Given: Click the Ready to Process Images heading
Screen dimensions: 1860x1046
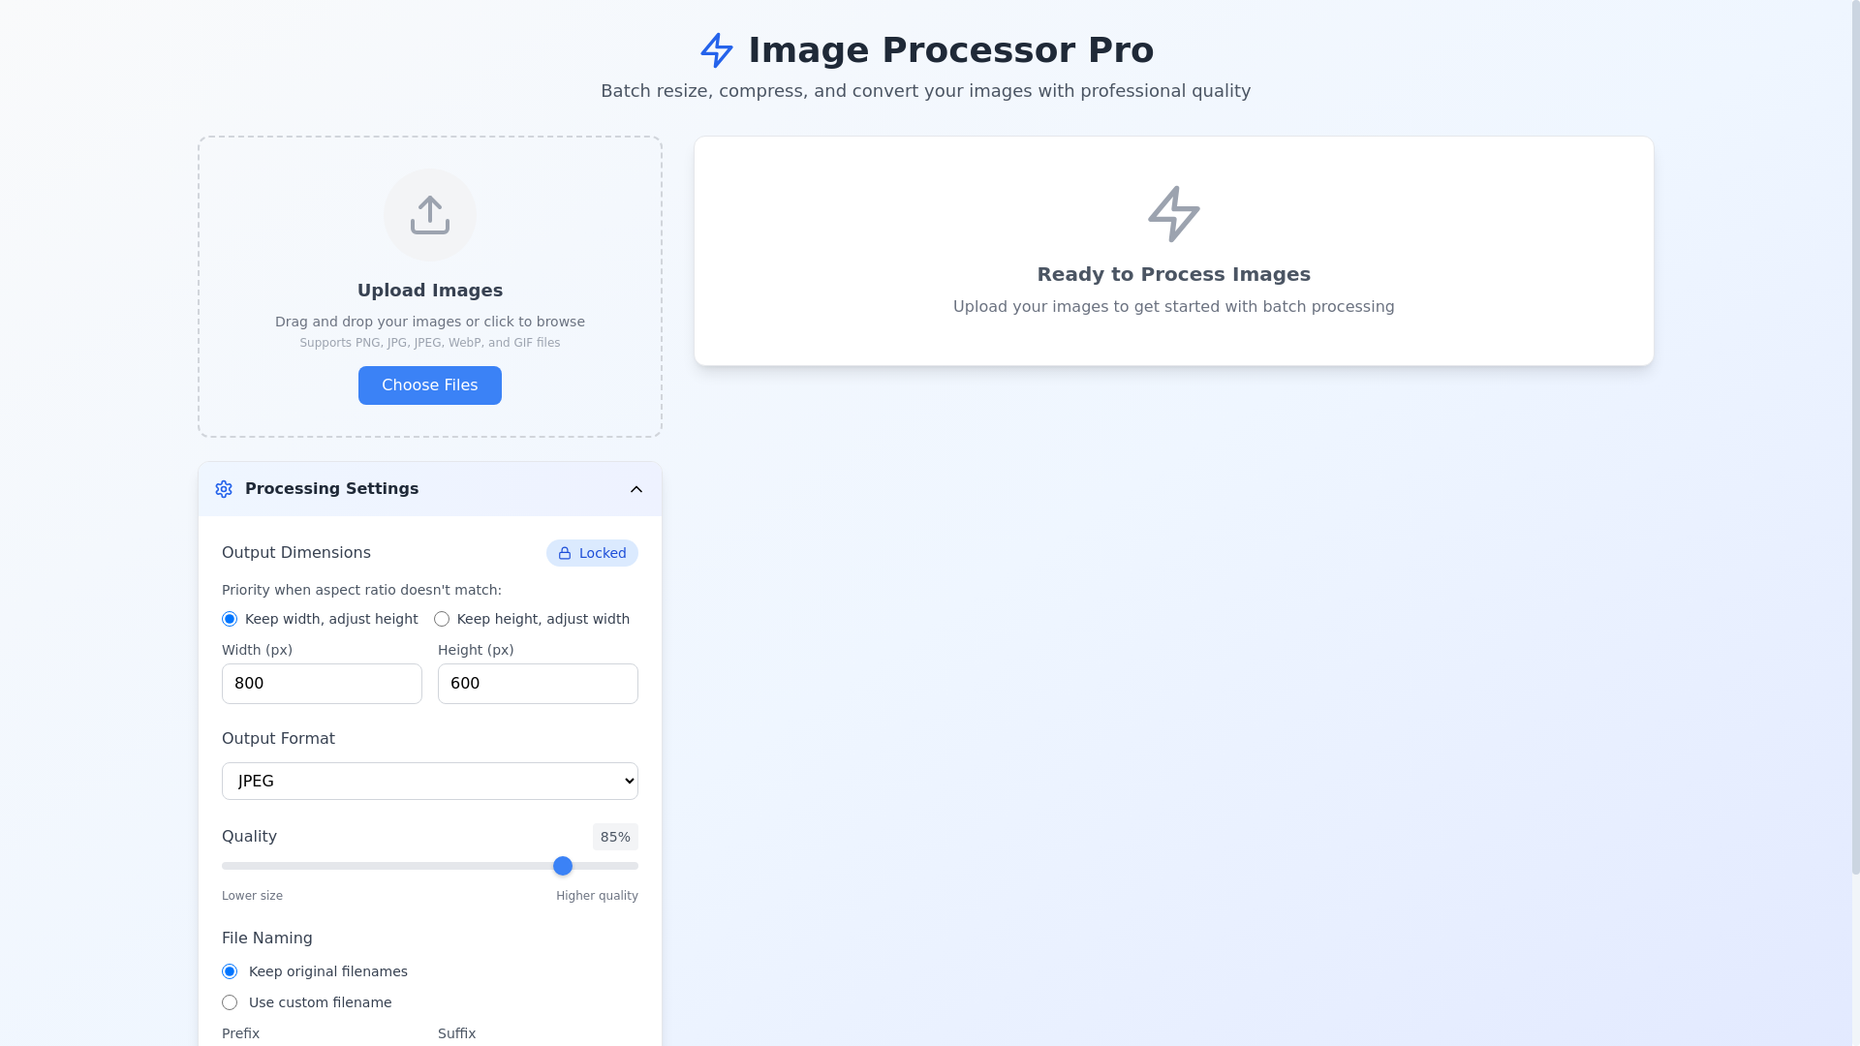Looking at the screenshot, I should (x=1174, y=274).
